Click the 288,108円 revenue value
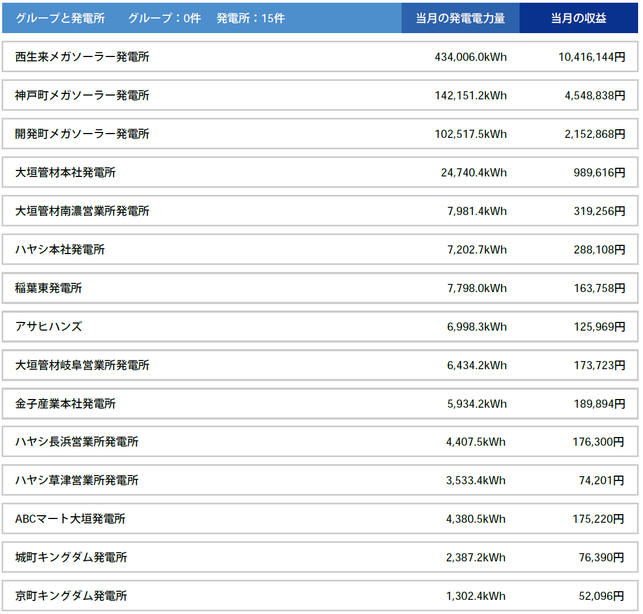 600,249
